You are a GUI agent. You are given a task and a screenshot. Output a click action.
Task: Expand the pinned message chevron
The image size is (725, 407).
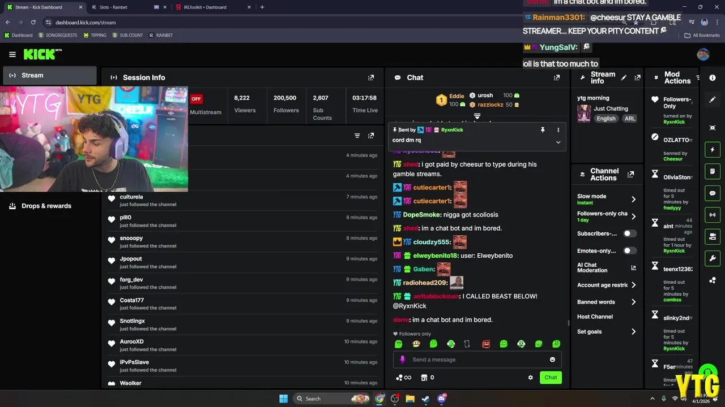click(558, 142)
